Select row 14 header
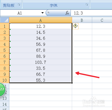 tap(5, 104)
